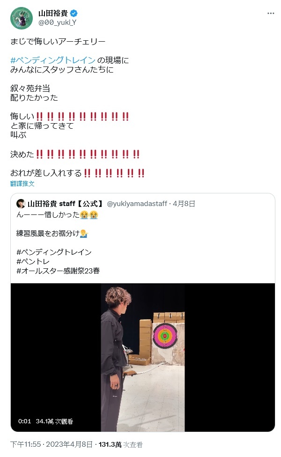Viewport: 281px width, 457px height.
Task: Play the archery practice video
Action: (x=143, y=357)
